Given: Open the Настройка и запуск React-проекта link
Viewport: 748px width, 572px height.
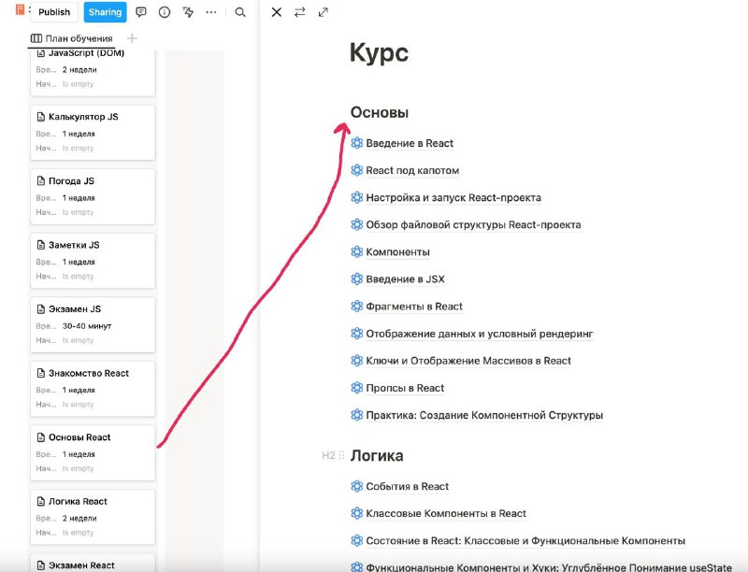Looking at the screenshot, I should coord(453,197).
